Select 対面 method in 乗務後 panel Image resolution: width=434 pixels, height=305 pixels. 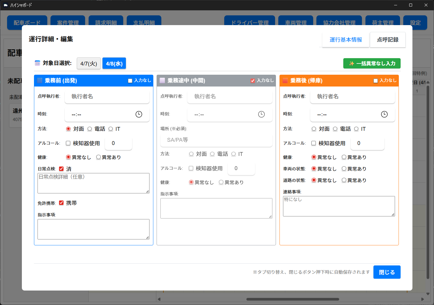tap(314, 129)
